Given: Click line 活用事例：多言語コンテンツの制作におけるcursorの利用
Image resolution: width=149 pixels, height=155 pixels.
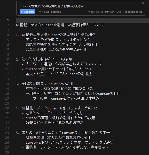Looking at the screenshot, I should [73, 93].
